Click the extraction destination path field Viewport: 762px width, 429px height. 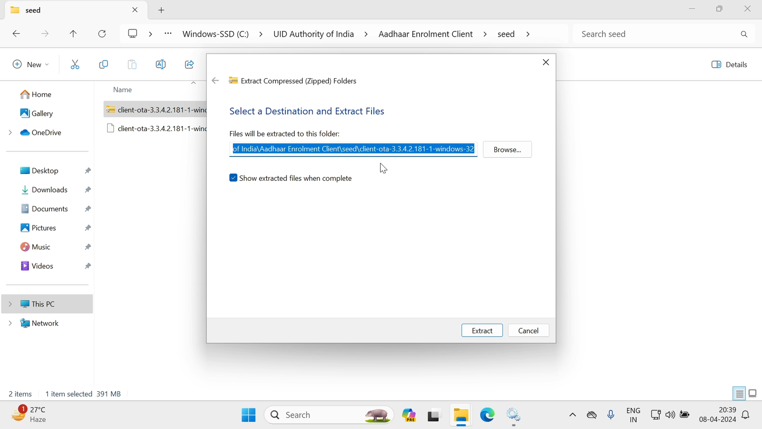(353, 149)
